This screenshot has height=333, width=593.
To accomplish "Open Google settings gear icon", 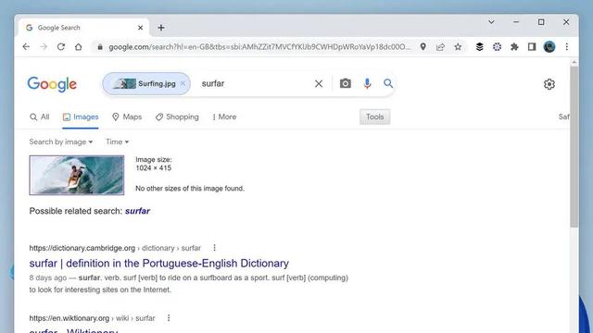I will point(549,84).
